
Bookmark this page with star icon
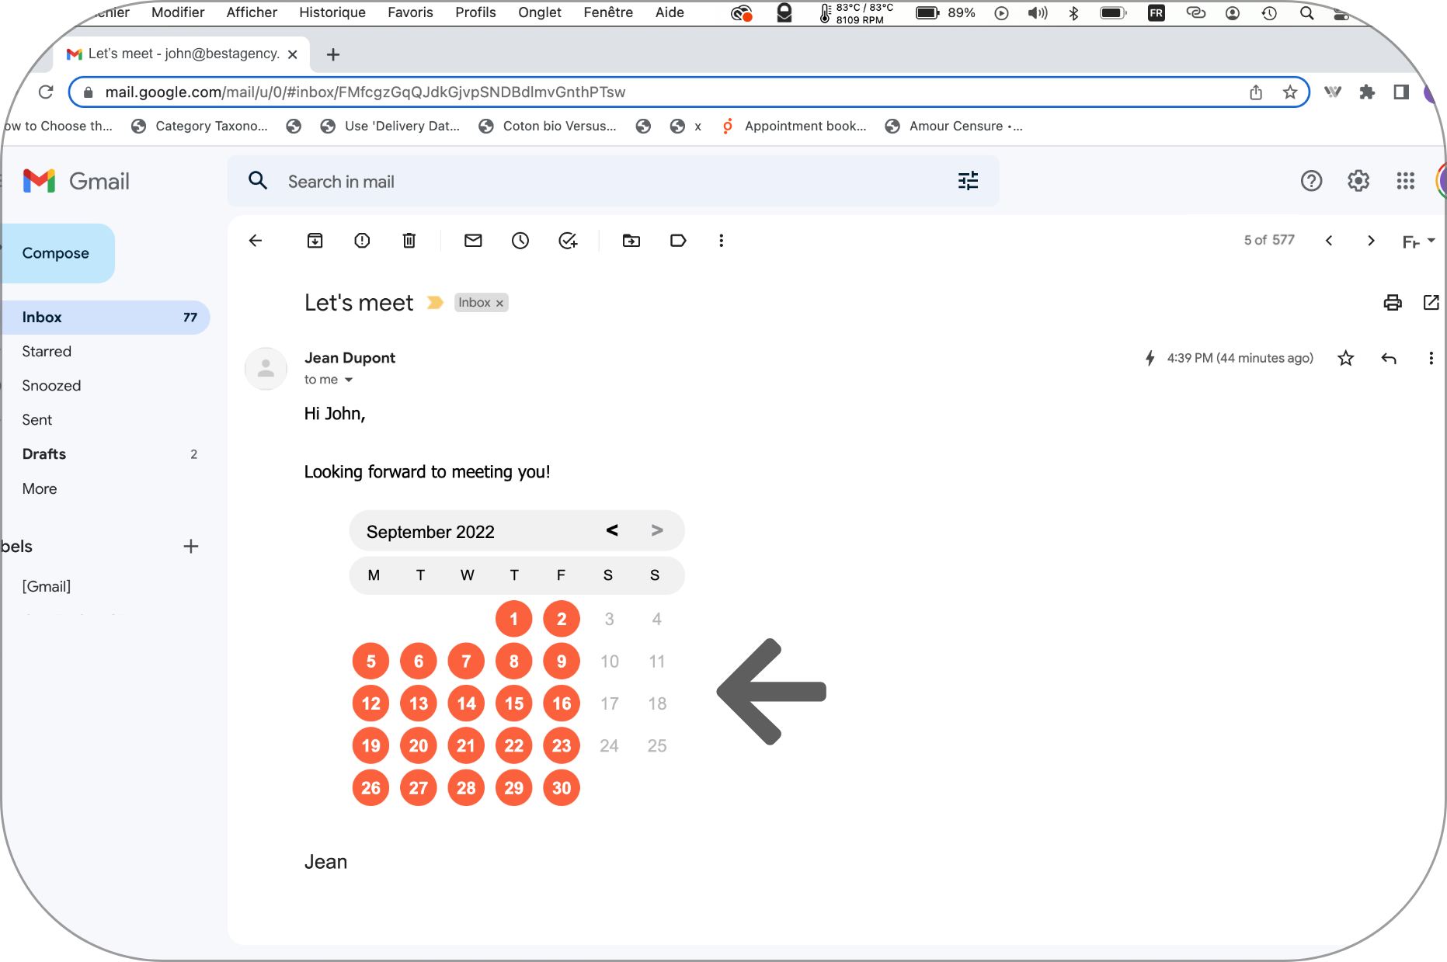pos(1290,92)
